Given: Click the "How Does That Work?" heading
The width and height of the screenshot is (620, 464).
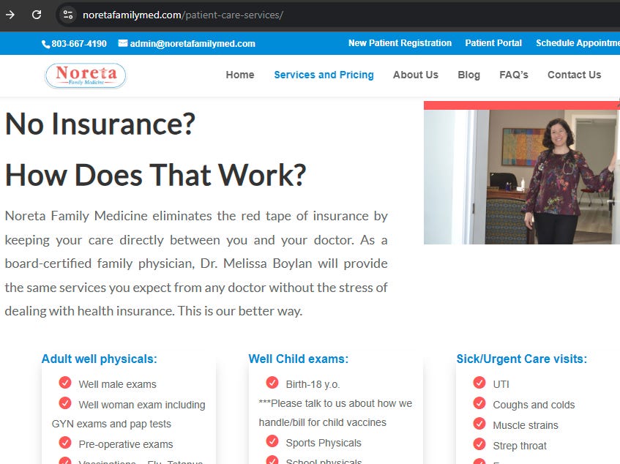Looking at the screenshot, I should [155, 175].
